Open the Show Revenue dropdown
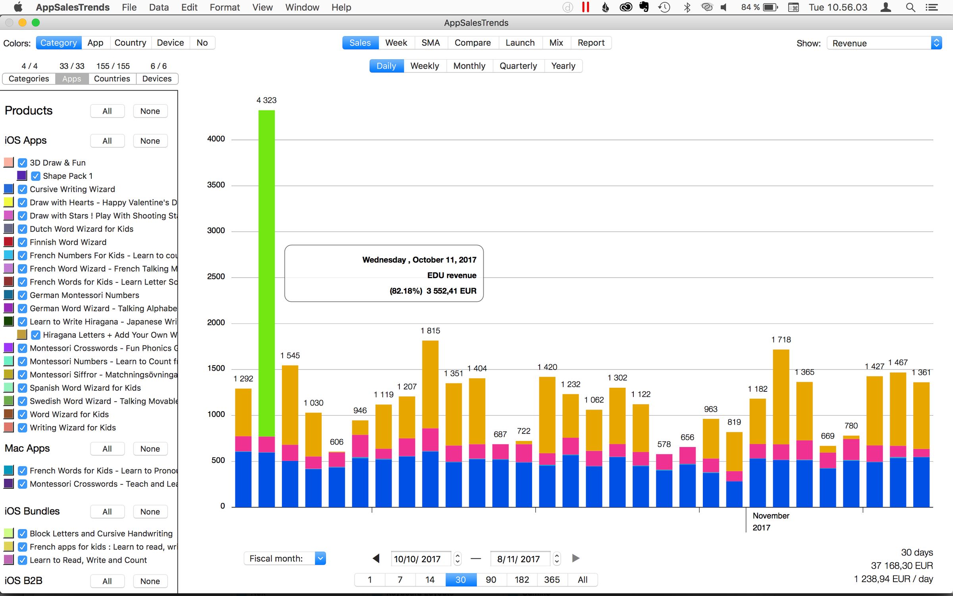 (x=884, y=43)
